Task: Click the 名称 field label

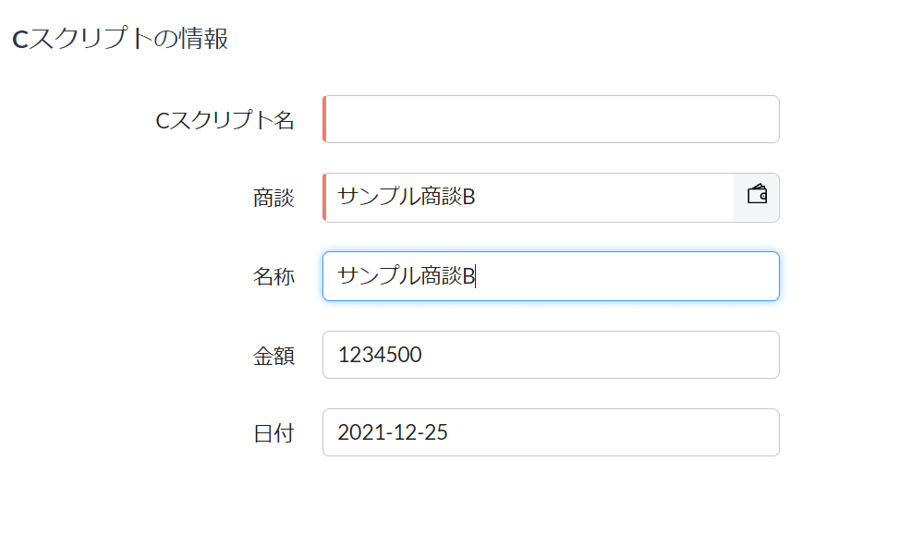Action: coord(273,277)
